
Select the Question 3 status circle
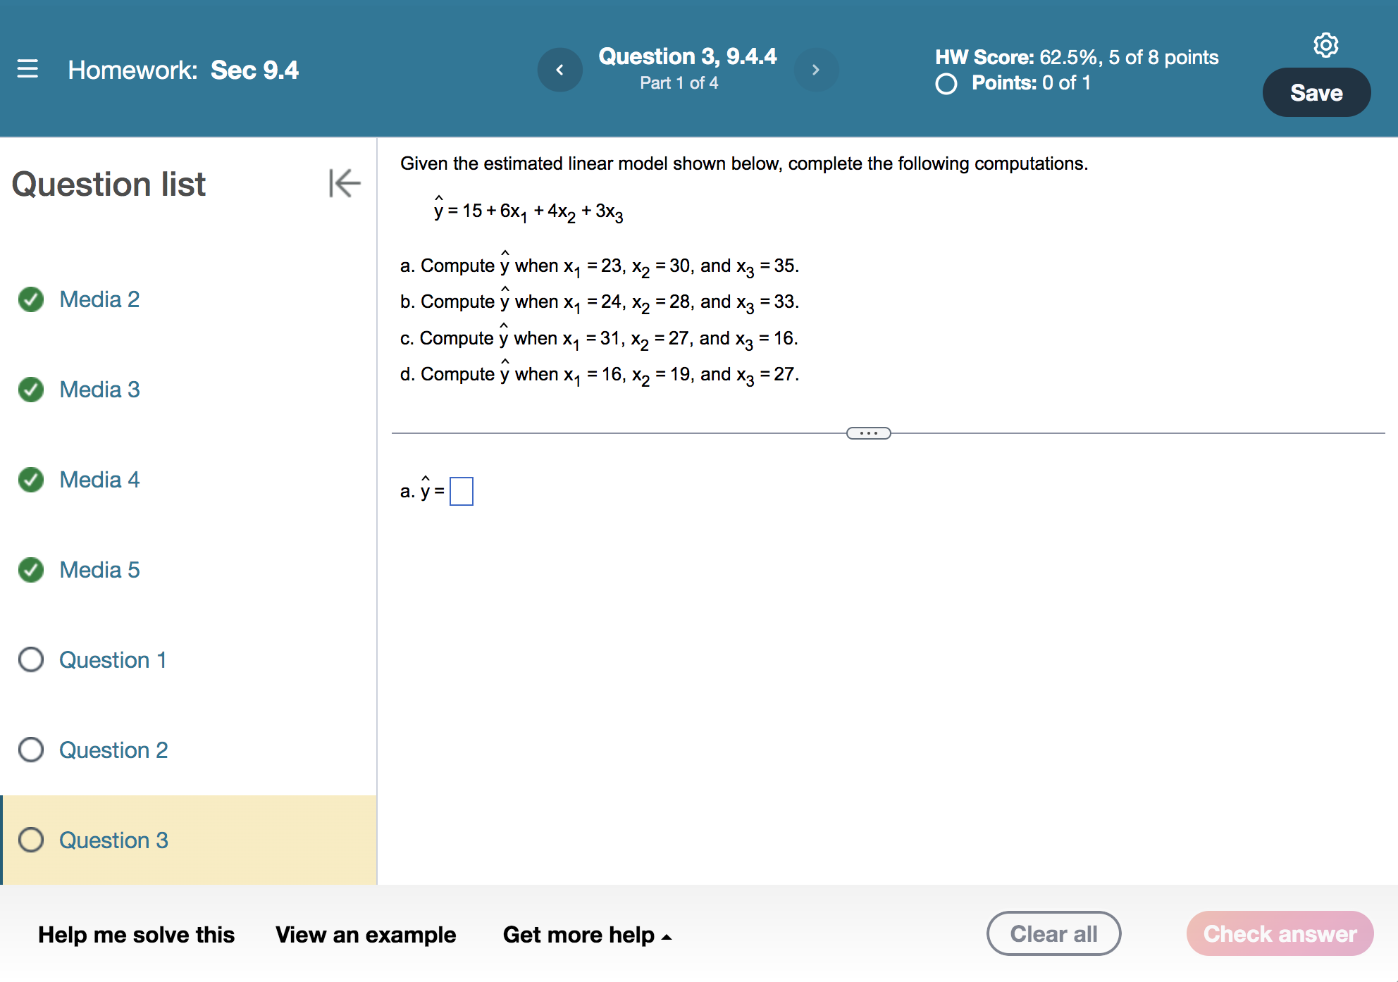pos(31,840)
